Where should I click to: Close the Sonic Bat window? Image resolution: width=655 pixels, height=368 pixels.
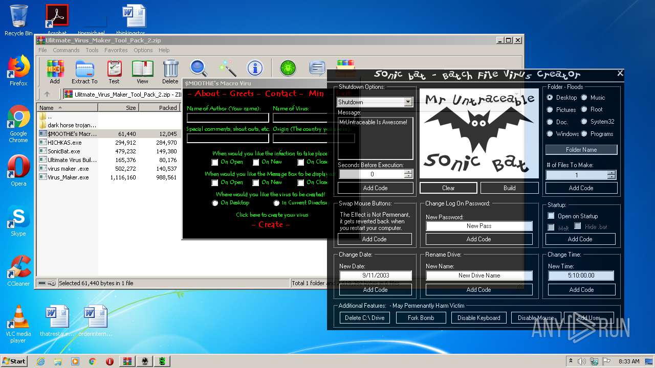pos(620,74)
